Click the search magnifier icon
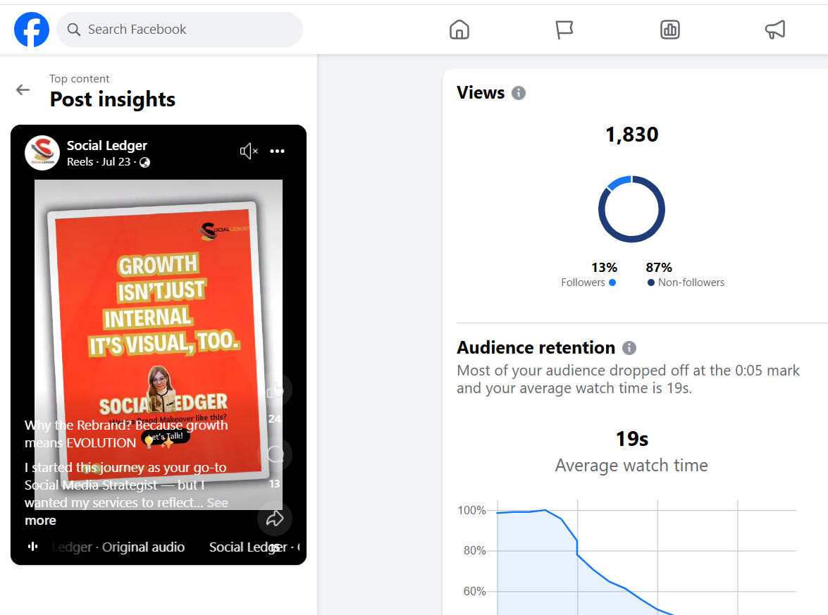The width and height of the screenshot is (828, 615). coord(74,30)
